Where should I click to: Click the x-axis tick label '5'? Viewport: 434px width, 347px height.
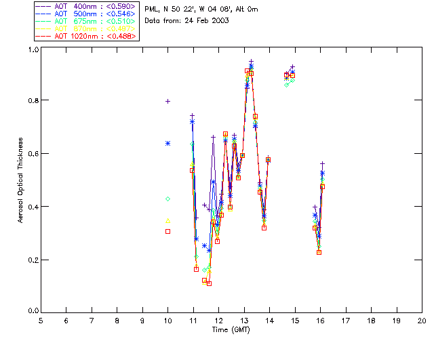41,321
